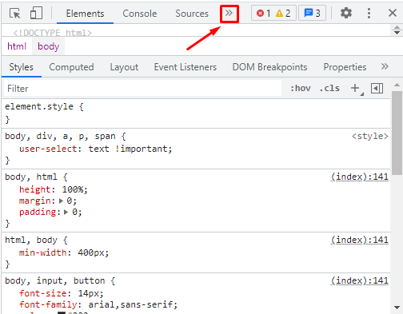
Task: Select html in the breadcrumb bar
Action: coord(17,46)
